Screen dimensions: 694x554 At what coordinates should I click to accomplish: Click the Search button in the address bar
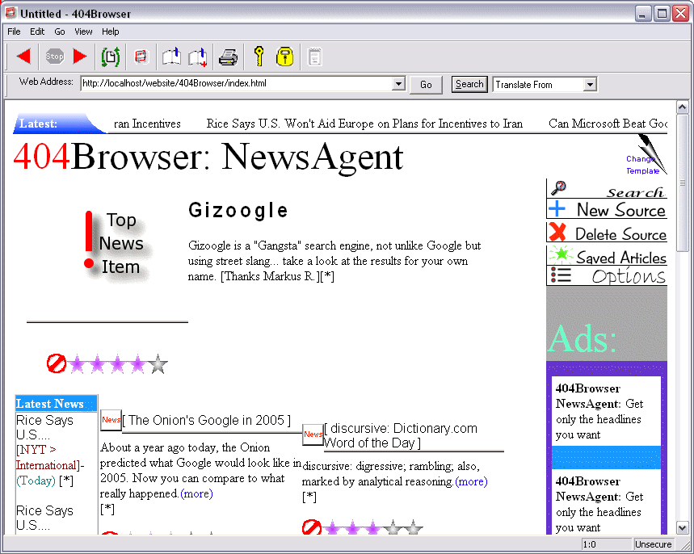(469, 84)
